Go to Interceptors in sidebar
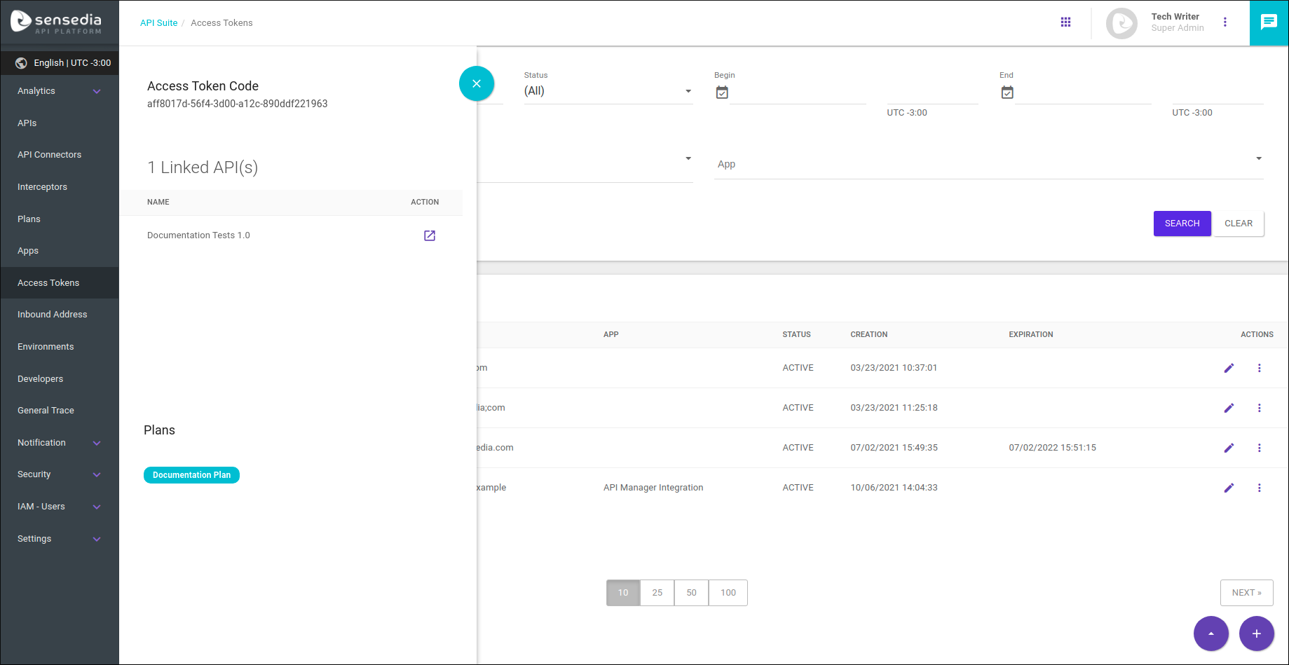 [42, 187]
